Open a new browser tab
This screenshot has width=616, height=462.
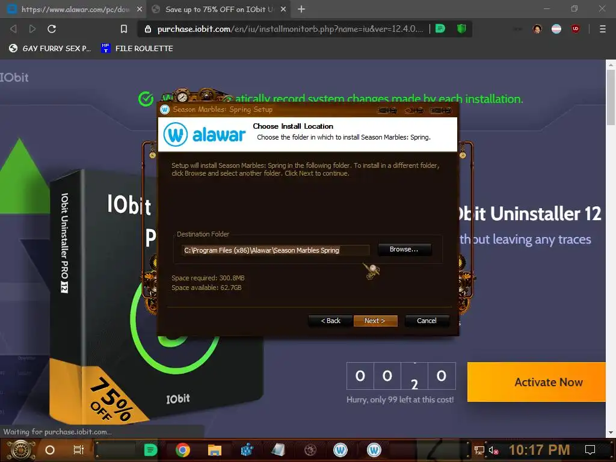301,9
